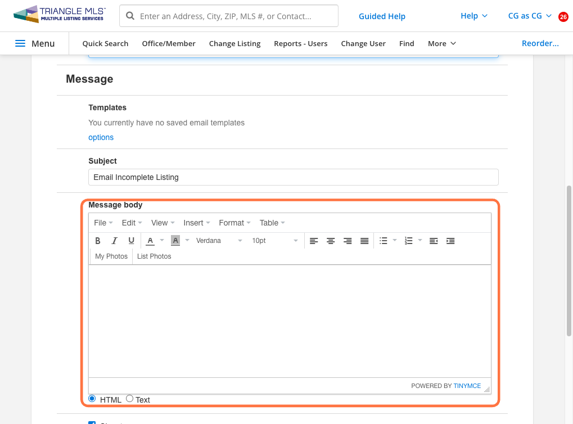Select HTML message format radio
This screenshot has width=573, height=424.
pyautogui.click(x=92, y=398)
